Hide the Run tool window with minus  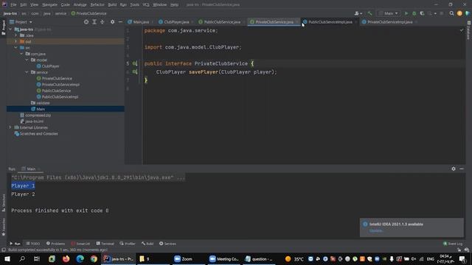coord(462,169)
